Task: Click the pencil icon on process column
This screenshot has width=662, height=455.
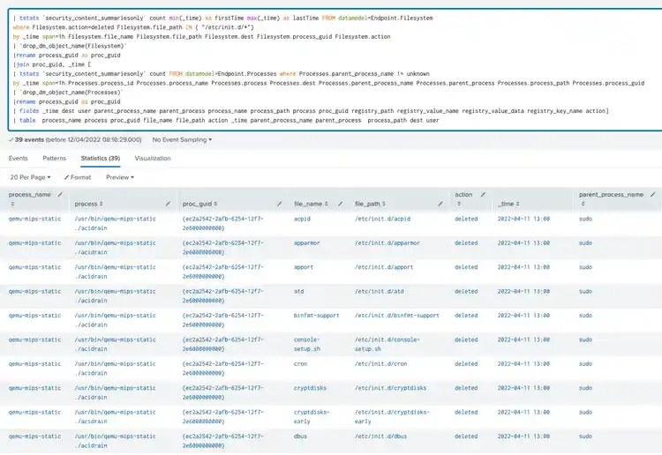Action: coord(168,203)
